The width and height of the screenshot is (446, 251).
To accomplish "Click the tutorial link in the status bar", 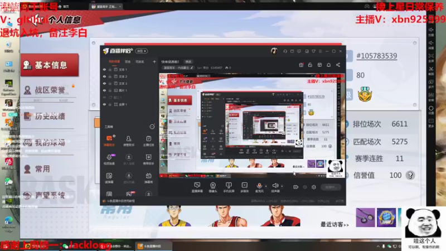I will 121,201.
